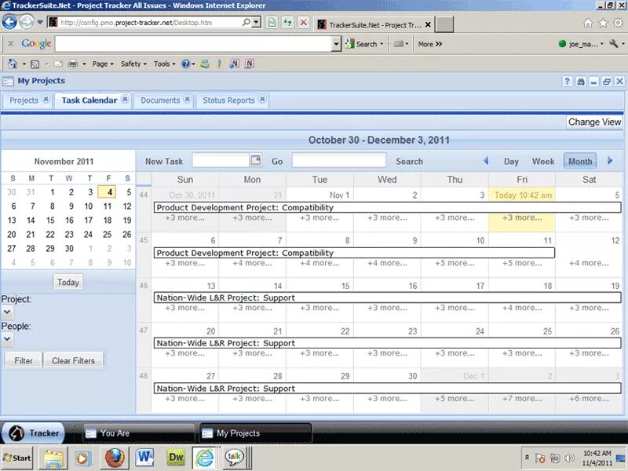Open the week 45 Product Development Compatibility task
The width and height of the screenshot is (628, 471).
tap(354, 253)
